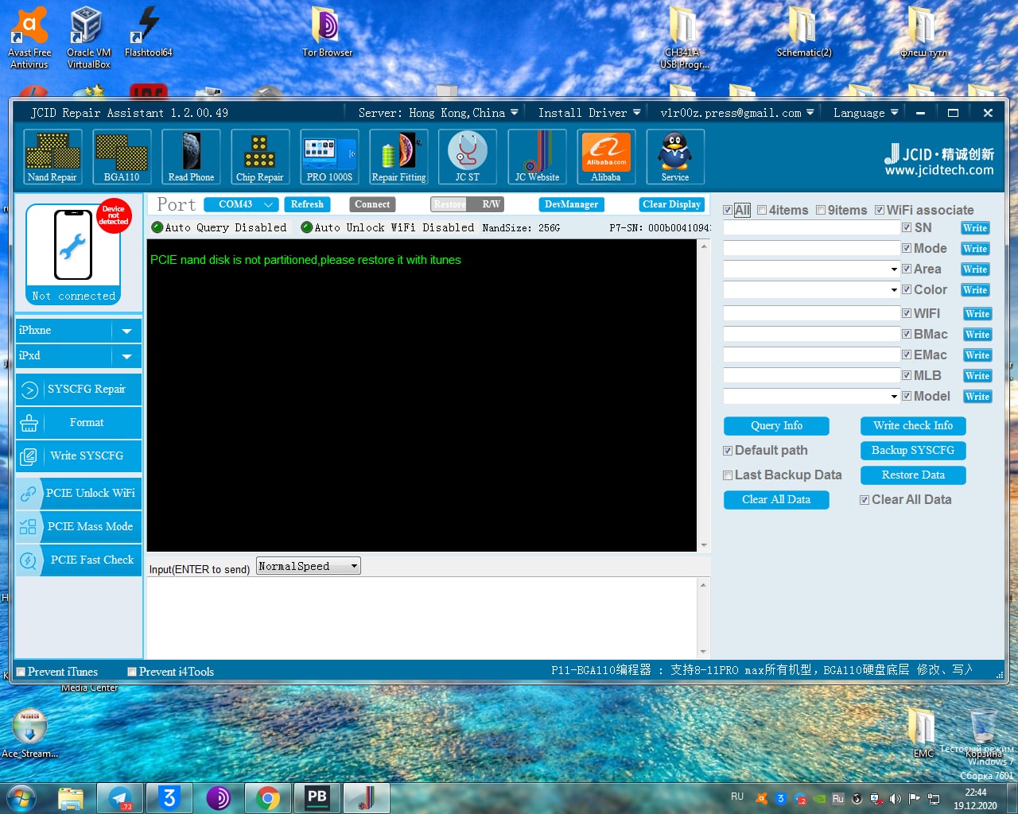The height and width of the screenshot is (814, 1018).
Task: Open the Install Driver menu
Action: 589,113
